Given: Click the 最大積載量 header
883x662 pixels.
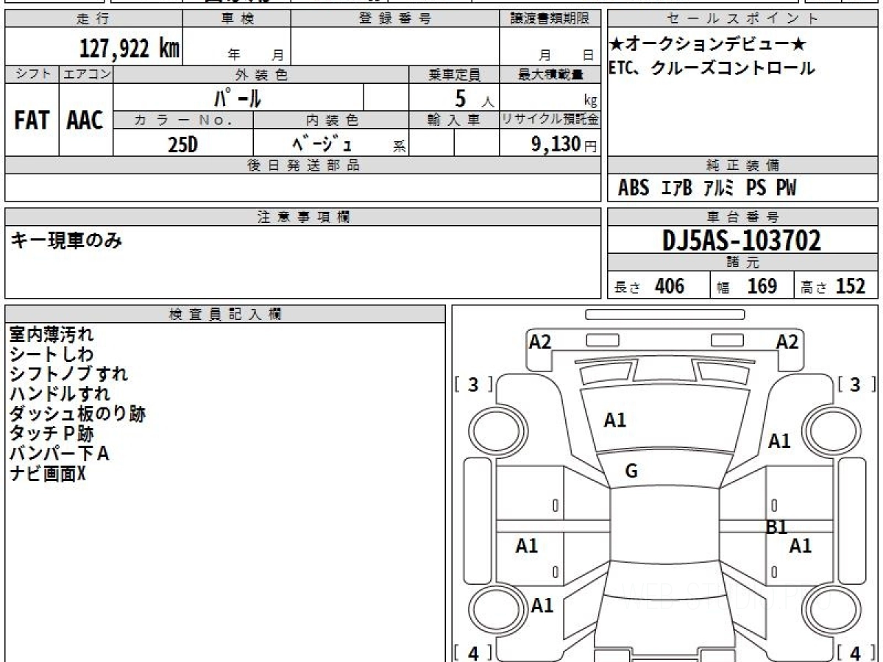Looking at the screenshot, I should [x=550, y=74].
